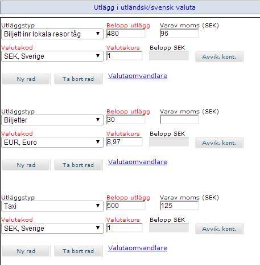Click Ta bort rad under the Biljetter expense

78,165
